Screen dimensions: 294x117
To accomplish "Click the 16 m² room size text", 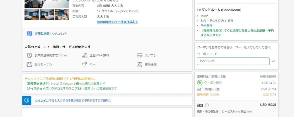I will pos(204,16).
